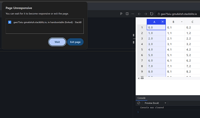Select the row 5 header
200x118 pixels.
point(142,50)
